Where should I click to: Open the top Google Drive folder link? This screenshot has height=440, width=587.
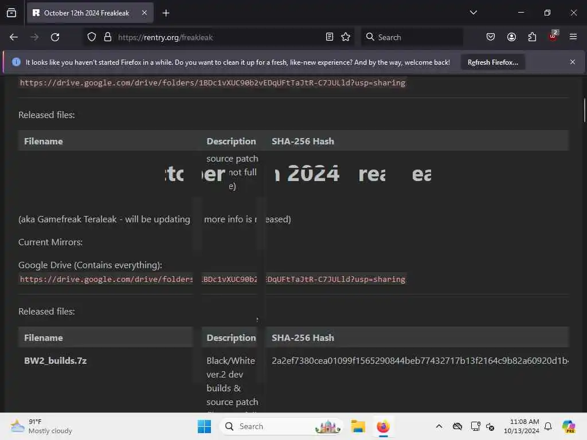point(213,82)
